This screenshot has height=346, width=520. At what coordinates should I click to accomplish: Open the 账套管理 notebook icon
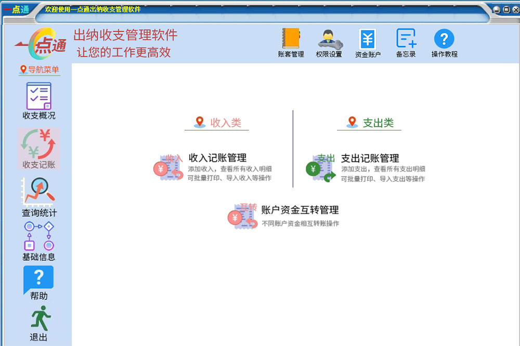click(x=291, y=38)
